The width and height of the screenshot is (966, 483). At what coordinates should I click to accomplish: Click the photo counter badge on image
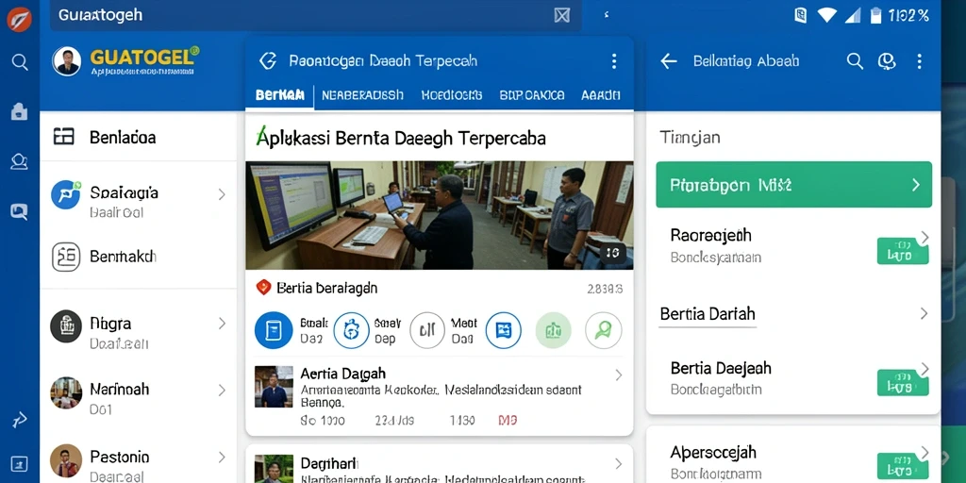[613, 252]
